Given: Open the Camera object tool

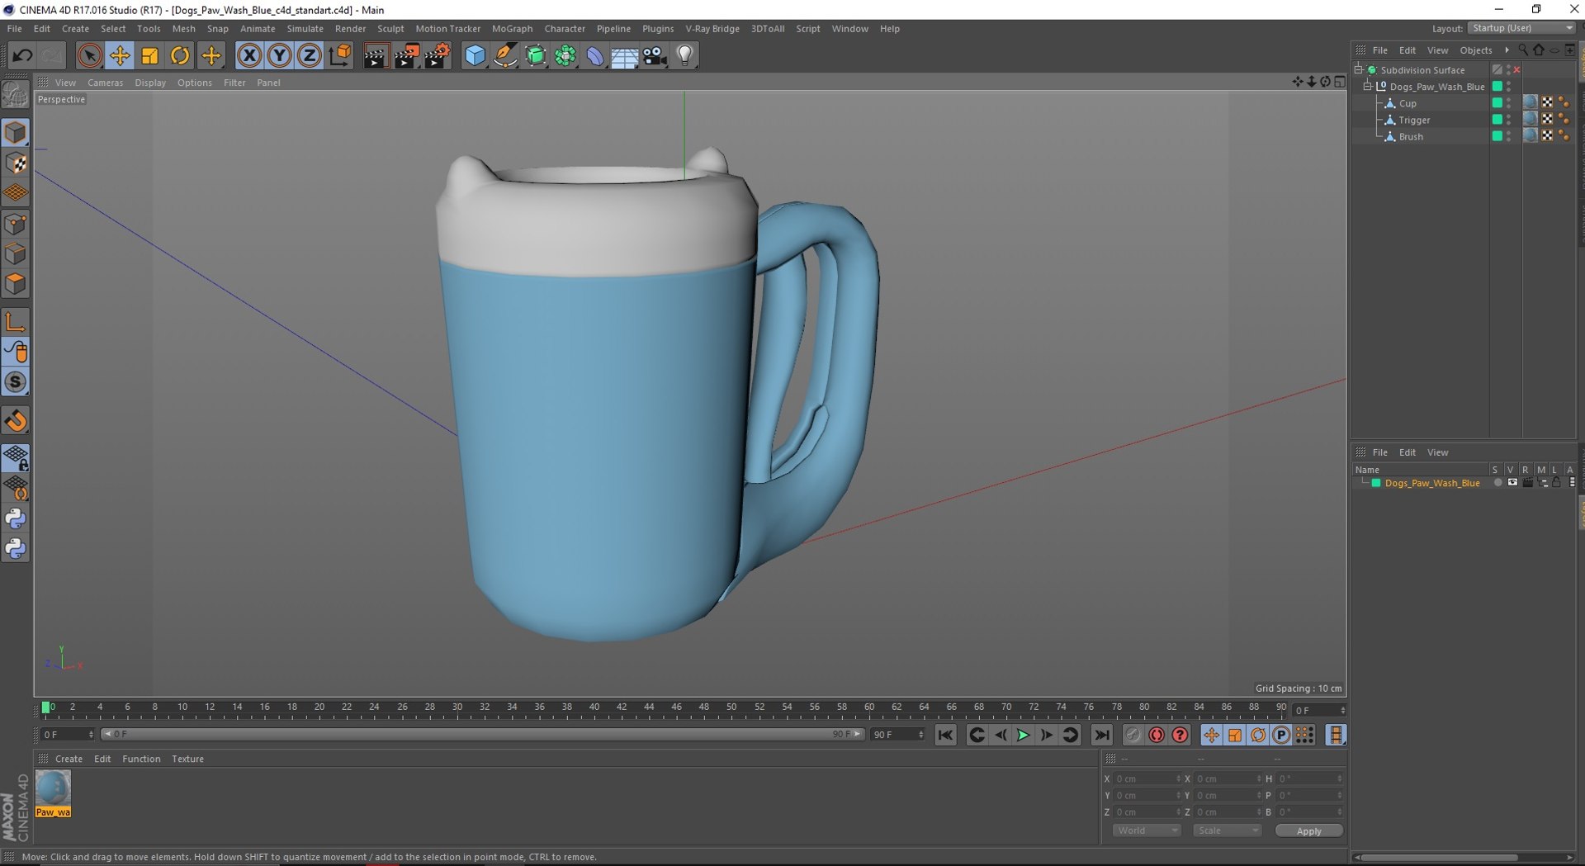Looking at the screenshot, I should [x=655, y=56].
